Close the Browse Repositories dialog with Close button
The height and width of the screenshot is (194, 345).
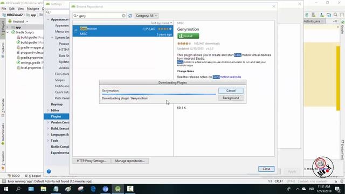pos(266,169)
